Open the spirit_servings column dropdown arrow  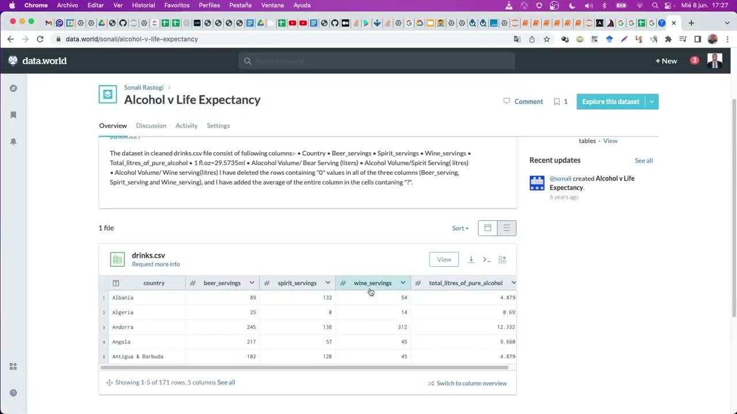coord(328,283)
